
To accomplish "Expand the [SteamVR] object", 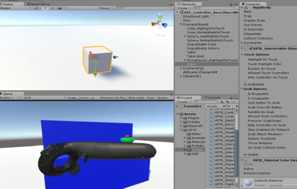I will point(181,76).
